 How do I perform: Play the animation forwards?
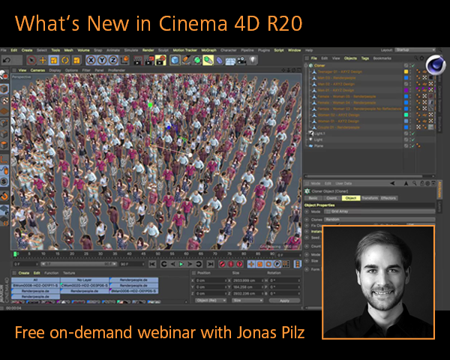(x=181, y=264)
